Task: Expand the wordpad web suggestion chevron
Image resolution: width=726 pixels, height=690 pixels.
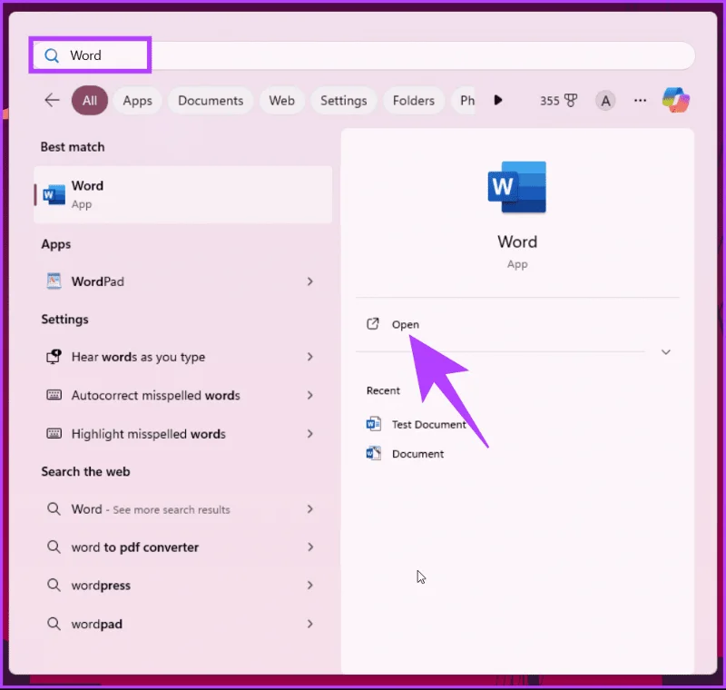Action: tap(309, 624)
